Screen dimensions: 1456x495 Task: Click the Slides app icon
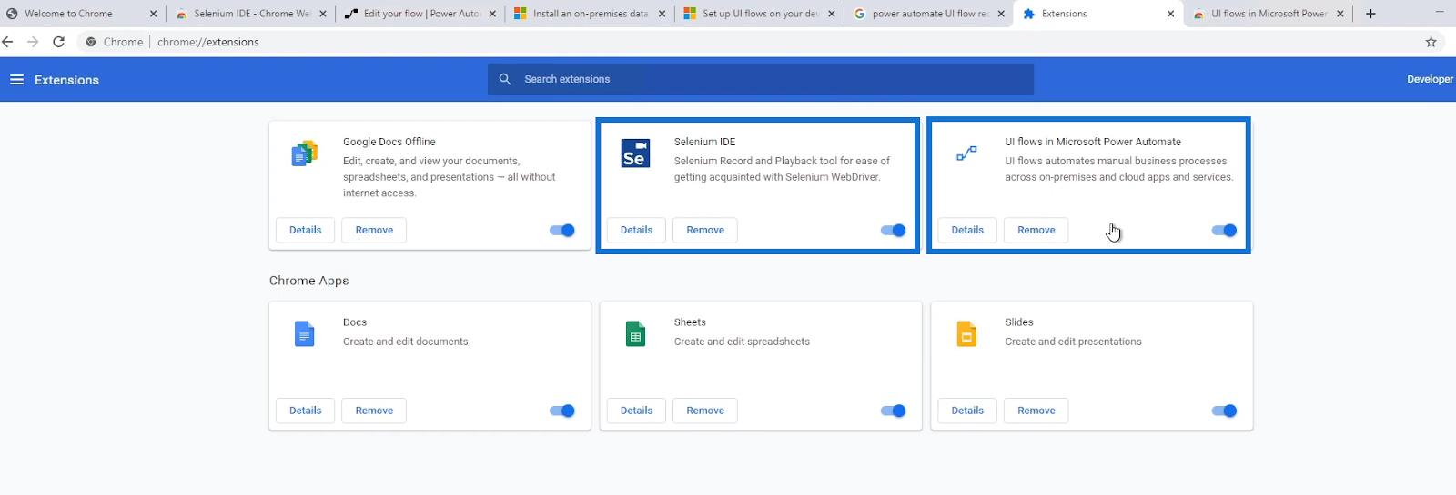tap(966, 334)
